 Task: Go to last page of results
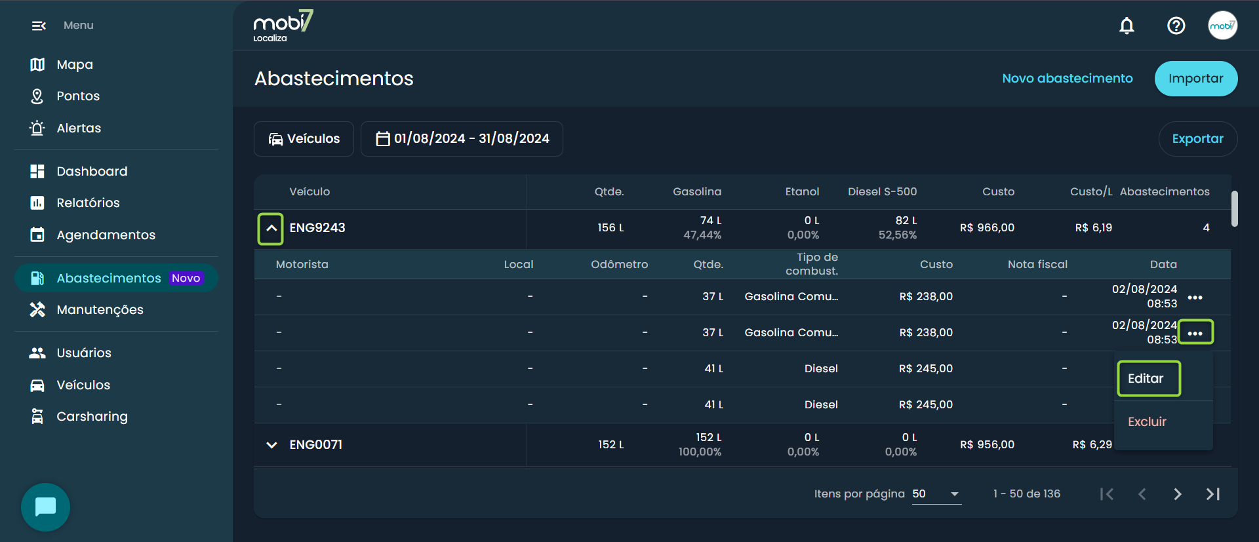point(1213,494)
